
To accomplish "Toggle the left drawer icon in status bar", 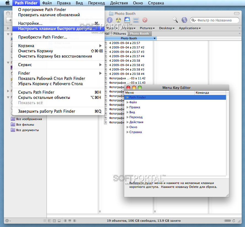I will coord(65,221).
